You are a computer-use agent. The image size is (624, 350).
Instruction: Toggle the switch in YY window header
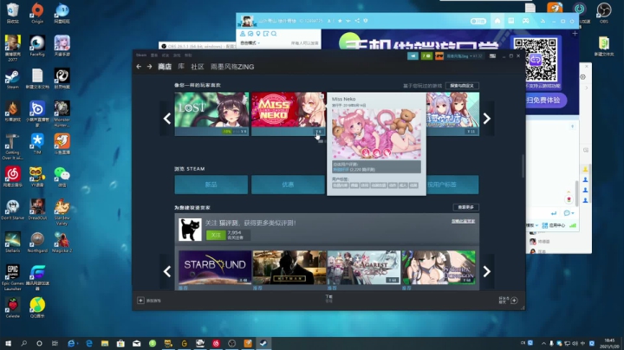[478, 21]
